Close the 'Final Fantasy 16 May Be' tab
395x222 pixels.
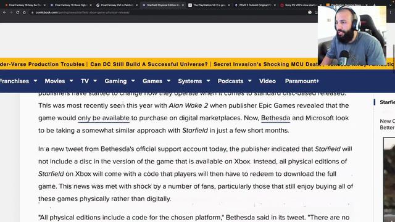44,5
